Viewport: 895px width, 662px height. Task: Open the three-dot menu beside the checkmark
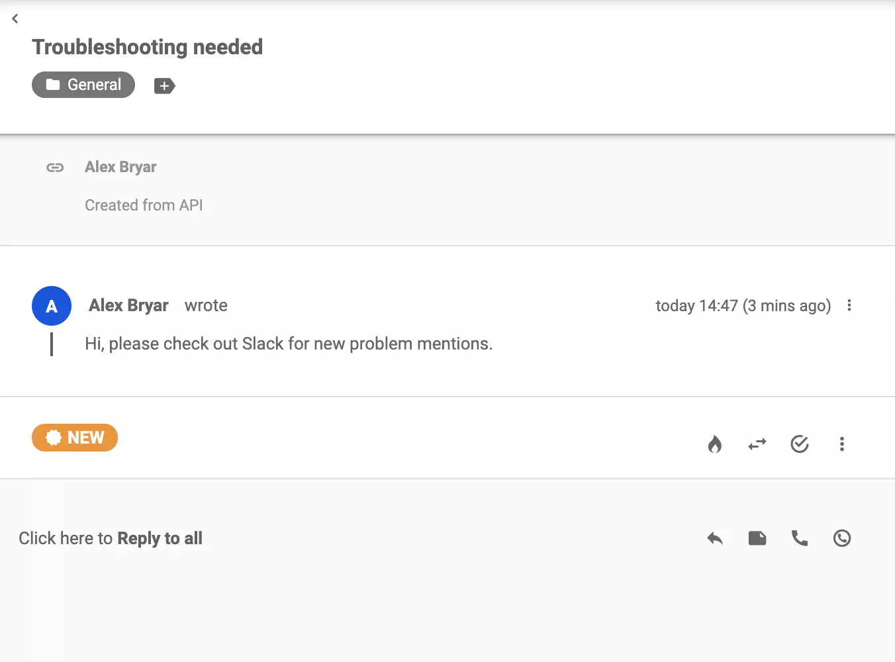click(841, 444)
